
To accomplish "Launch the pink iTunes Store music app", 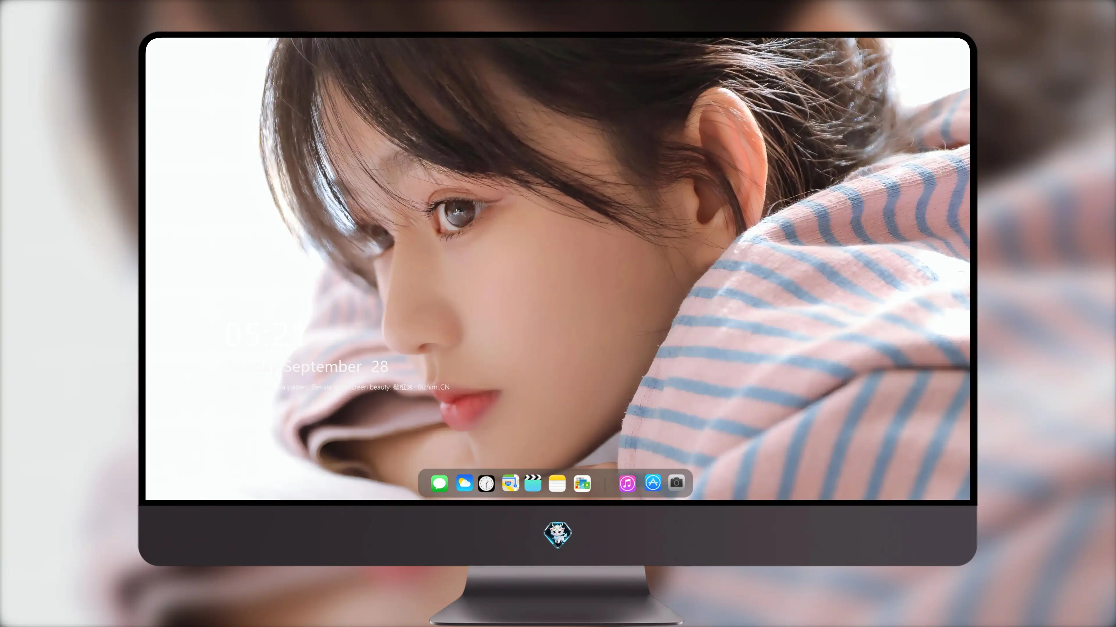I will point(627,483).
